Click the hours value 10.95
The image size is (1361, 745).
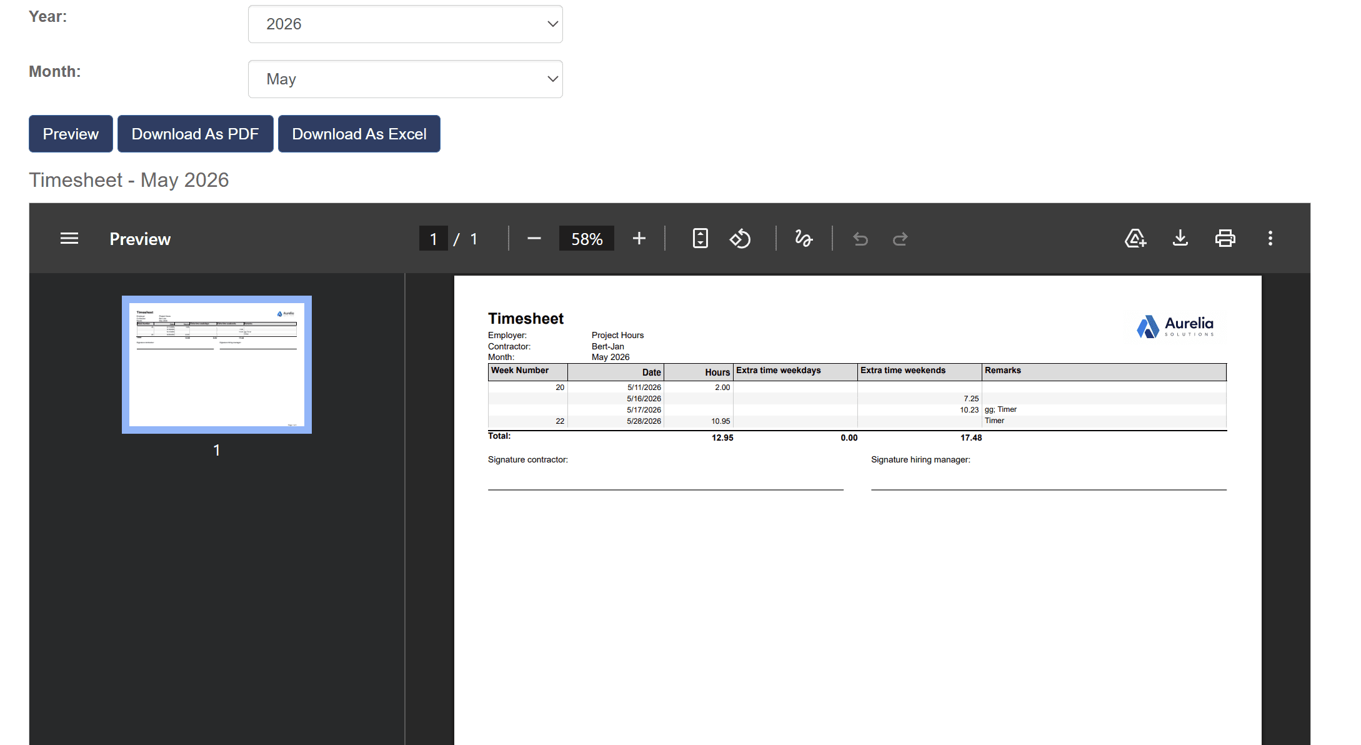[x=720, y=421]
